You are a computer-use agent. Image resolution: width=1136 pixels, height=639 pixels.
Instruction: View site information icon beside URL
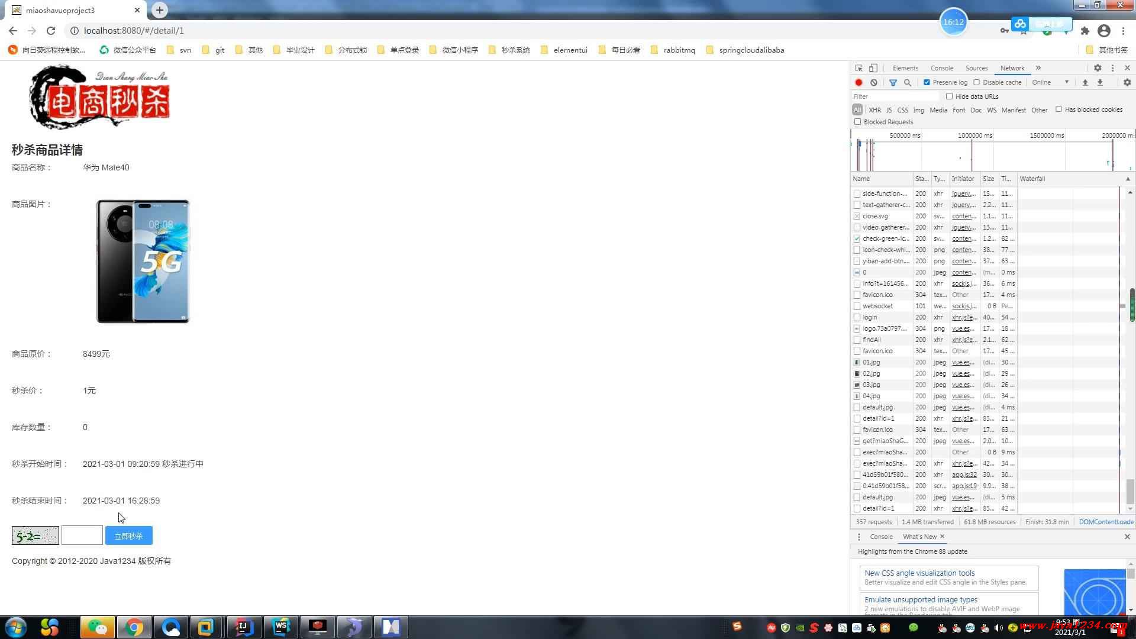pyautogui.click(x=73, y=31)
